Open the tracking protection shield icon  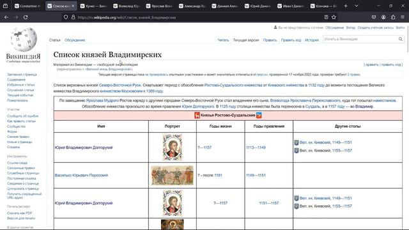tap(66, 17)
